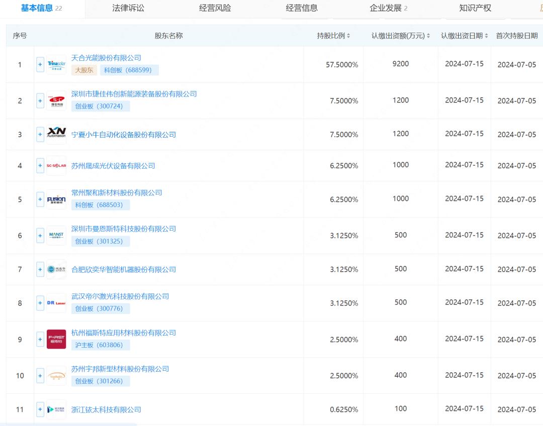Screen dimensions: 543x426
Task: Expand row 9 杭州福斯特 plus button
Action: point(40,340)
